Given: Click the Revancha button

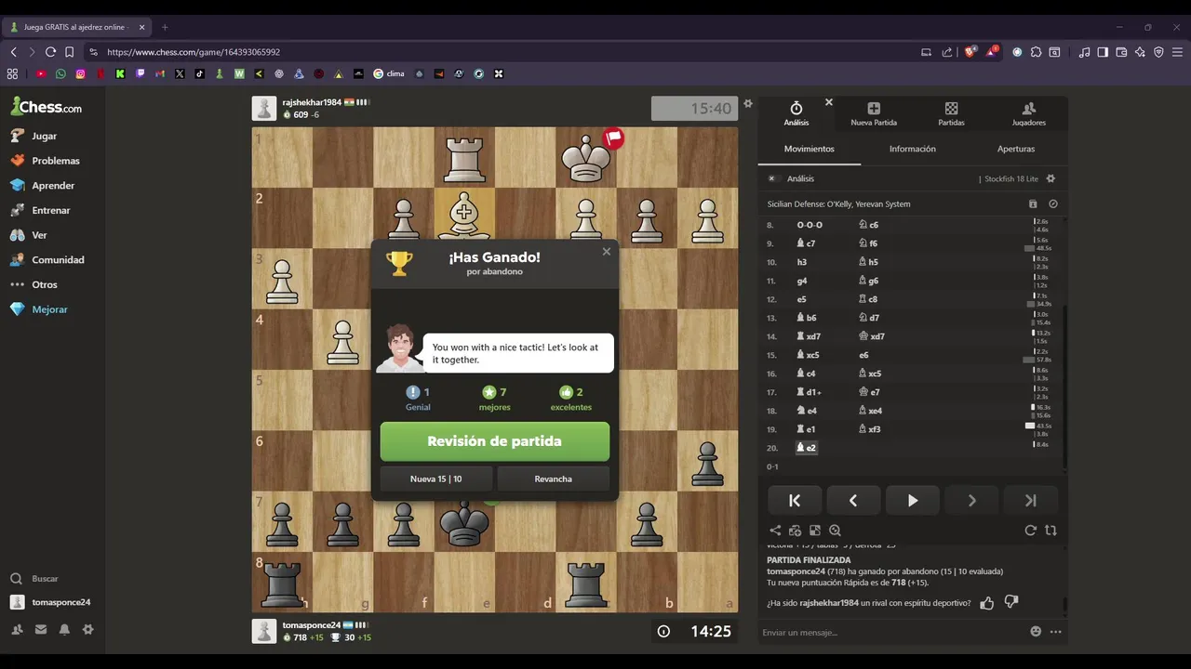Looking at the screenshot, I should click(554, 479).
